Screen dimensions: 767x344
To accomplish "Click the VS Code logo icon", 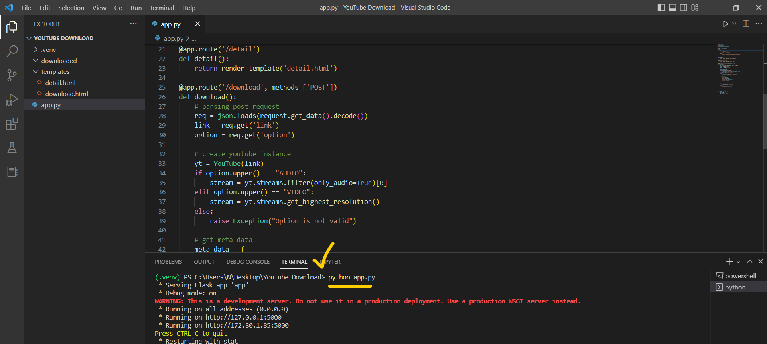I will pos(9,8).
